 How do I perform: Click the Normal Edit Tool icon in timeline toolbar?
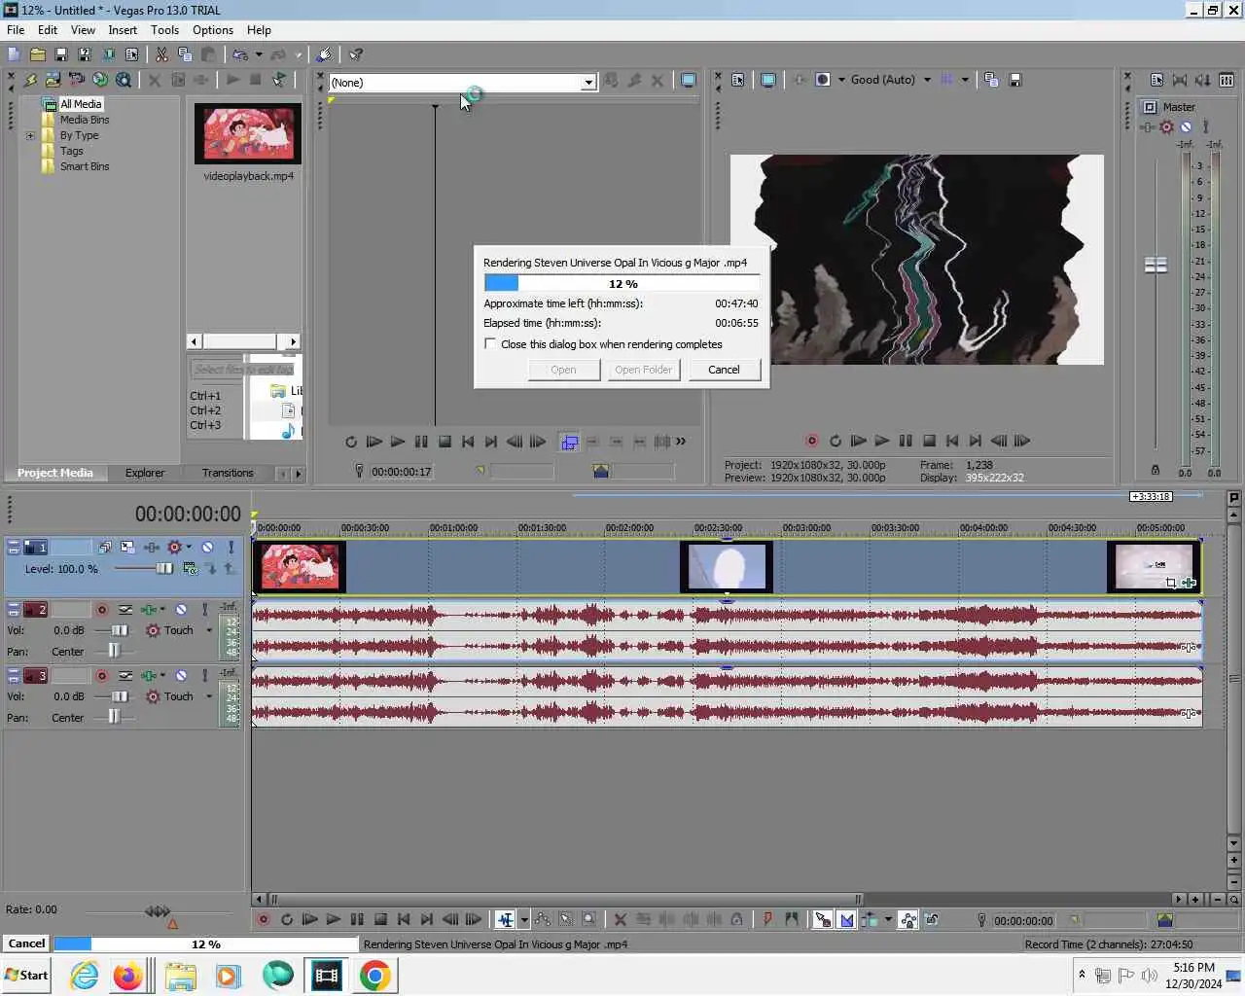(506, 919)
